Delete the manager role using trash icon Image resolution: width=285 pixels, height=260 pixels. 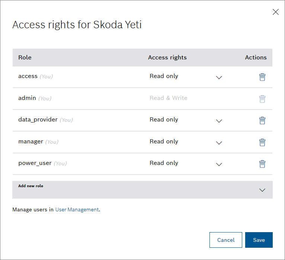[x=262, y=142]
